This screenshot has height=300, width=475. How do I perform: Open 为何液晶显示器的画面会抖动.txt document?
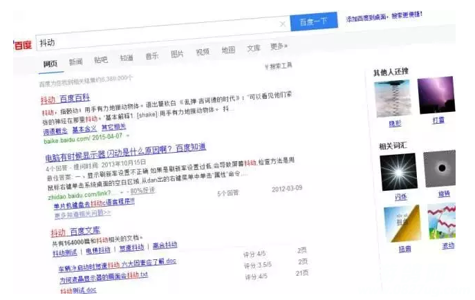tap(104, 277)
